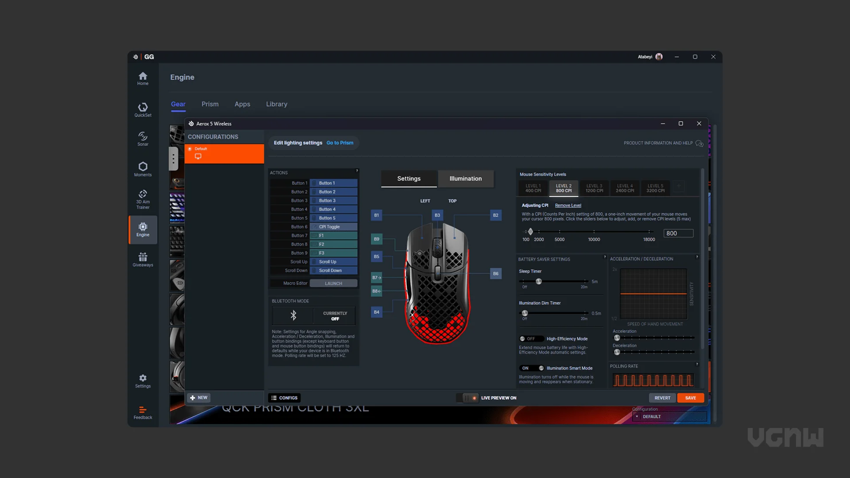850x478 pixels.
Task: Open the Button 1 action dropdown
Action: (x=333, y=183)
